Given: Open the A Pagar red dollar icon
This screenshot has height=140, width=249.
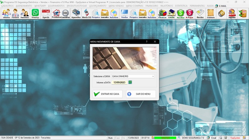Looking at the screenshot, I should (190, 13).
